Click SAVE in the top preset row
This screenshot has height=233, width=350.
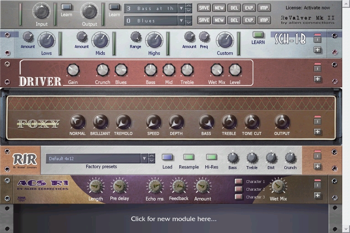pyautogui.click(x=204, y=8)
